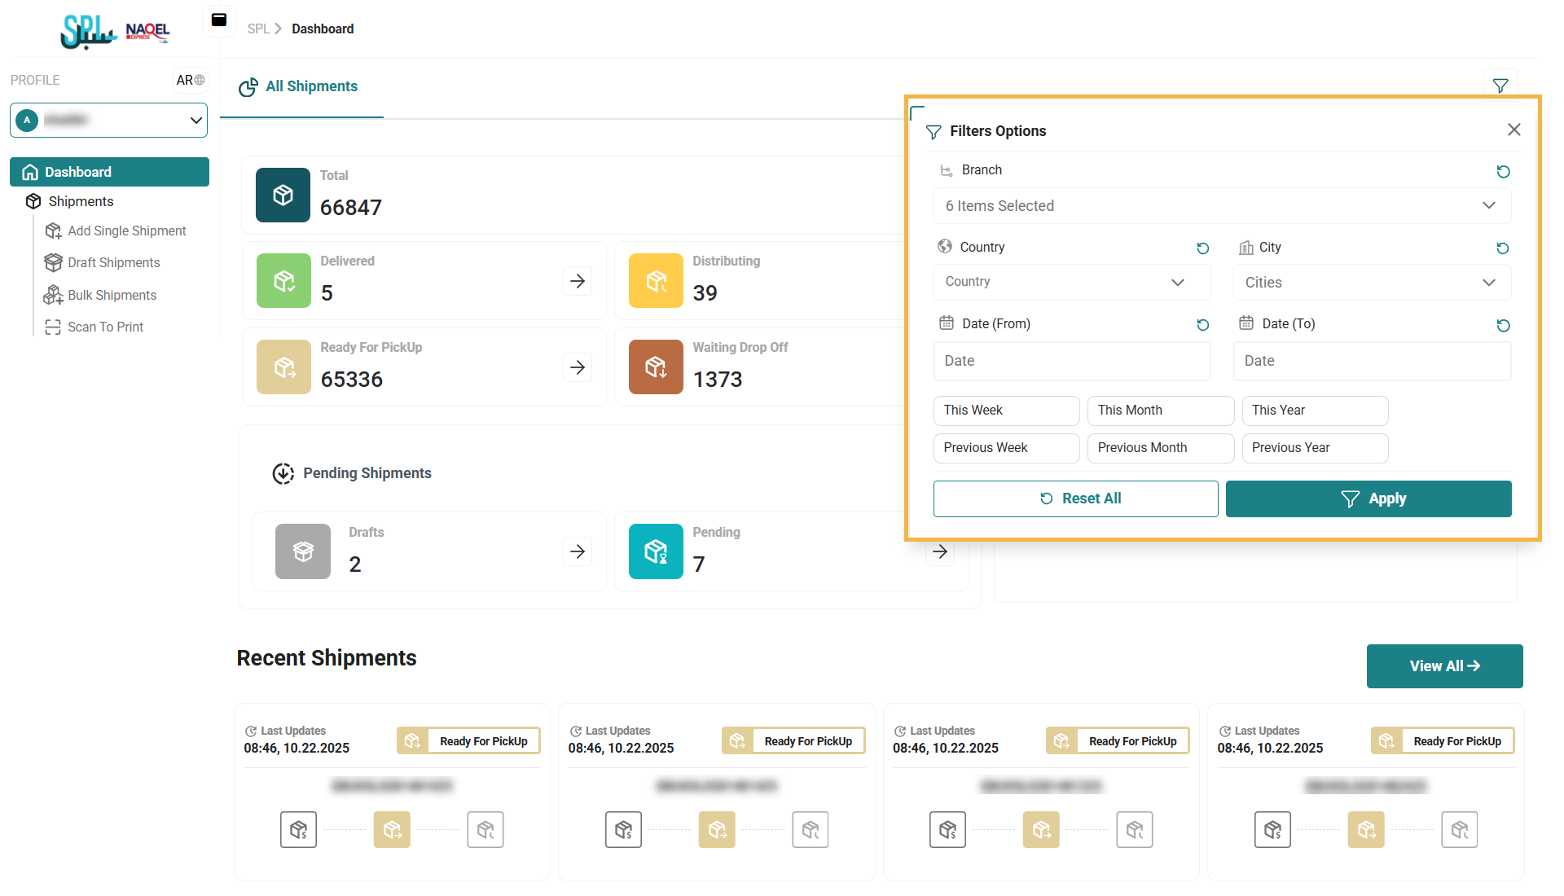This screenshot has height=896, width=1564.
Task: Open Ready For PickUp arrow icon
Action: 578,367
